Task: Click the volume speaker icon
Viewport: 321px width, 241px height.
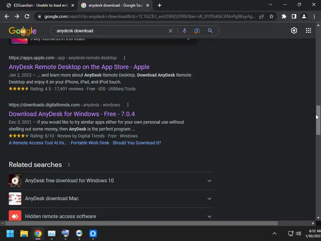Action: pos(298,233)
